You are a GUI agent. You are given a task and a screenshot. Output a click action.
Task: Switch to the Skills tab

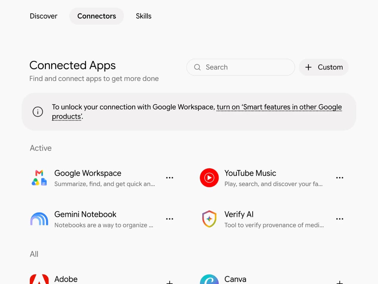click(x=144, y=16)
